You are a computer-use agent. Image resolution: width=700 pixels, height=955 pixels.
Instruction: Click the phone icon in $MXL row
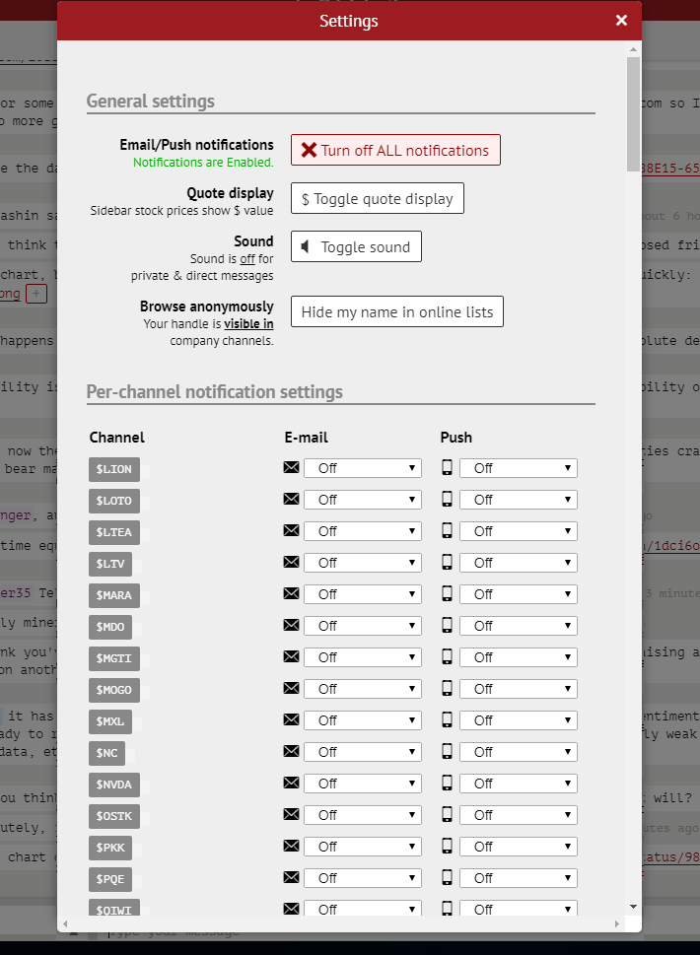[448, 719]
